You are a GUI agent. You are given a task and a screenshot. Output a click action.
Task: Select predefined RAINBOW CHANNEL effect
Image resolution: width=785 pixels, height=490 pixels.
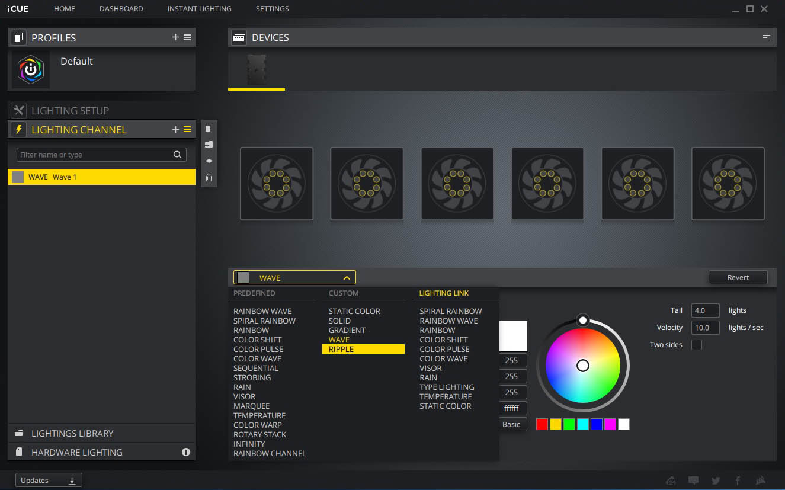click(270, 453)
